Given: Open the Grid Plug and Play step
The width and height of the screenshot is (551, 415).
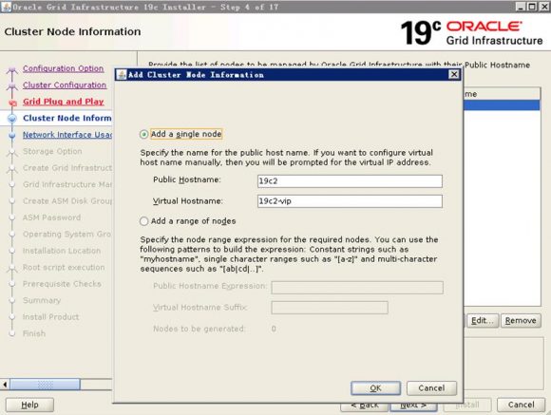Looking at the screenshot, I should coord(64,102).
